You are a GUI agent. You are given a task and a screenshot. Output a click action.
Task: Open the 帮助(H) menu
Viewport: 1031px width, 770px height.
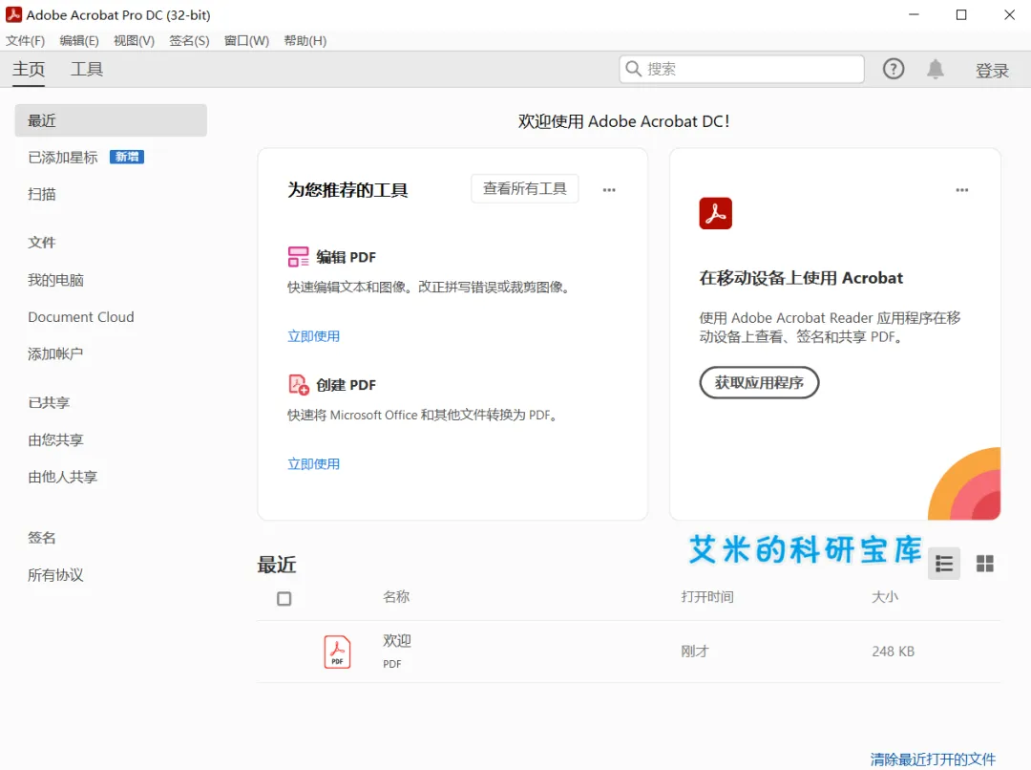pyautogui.click(x=305, y=41)
